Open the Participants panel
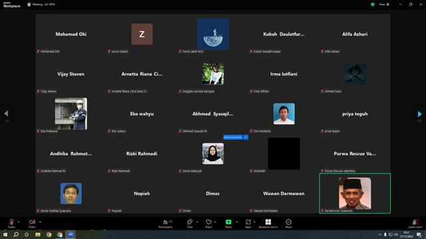 tap(166, 224)
